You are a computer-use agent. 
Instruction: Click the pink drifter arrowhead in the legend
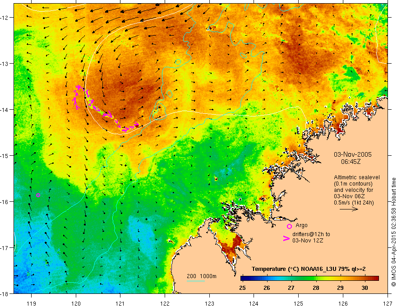click(x=286, y=238)
